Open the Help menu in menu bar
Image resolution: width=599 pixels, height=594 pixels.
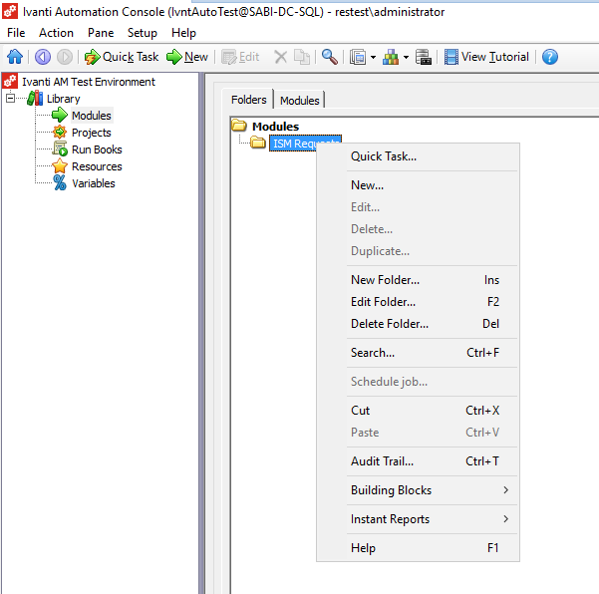point(183,33)
